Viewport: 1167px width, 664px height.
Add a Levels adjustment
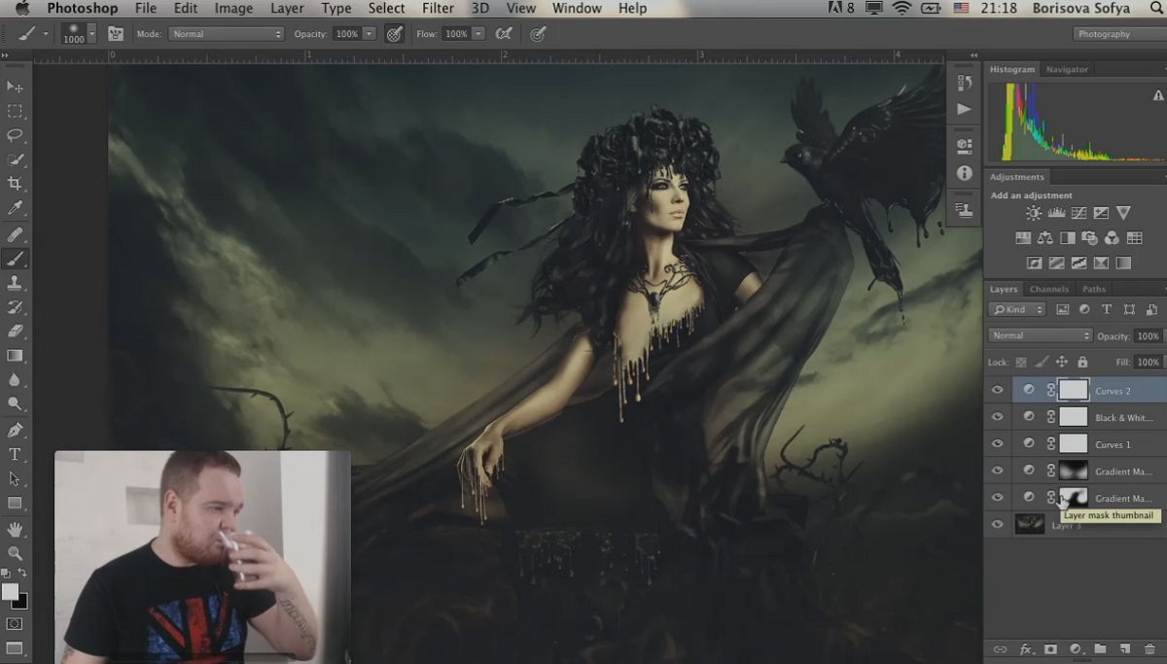pos(1056,213)
